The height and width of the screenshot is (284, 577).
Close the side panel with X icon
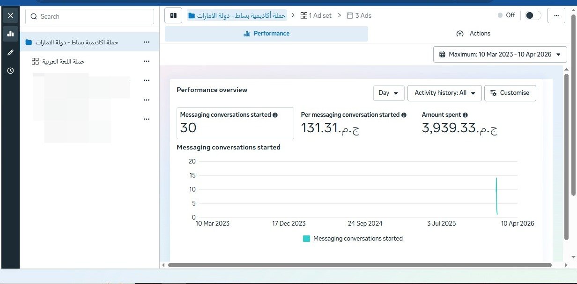10,15
